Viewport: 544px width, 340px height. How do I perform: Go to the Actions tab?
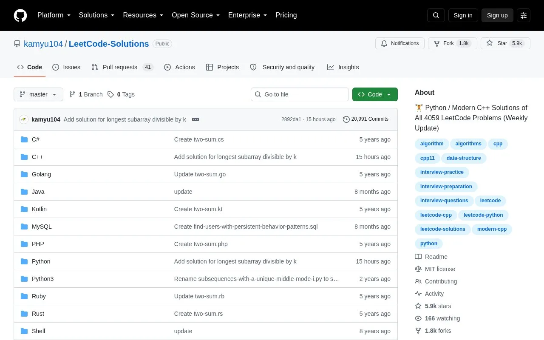pos(179,67)
